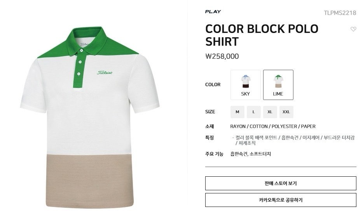Click the sky shirt thumbnail image

(x=245, y=81)
